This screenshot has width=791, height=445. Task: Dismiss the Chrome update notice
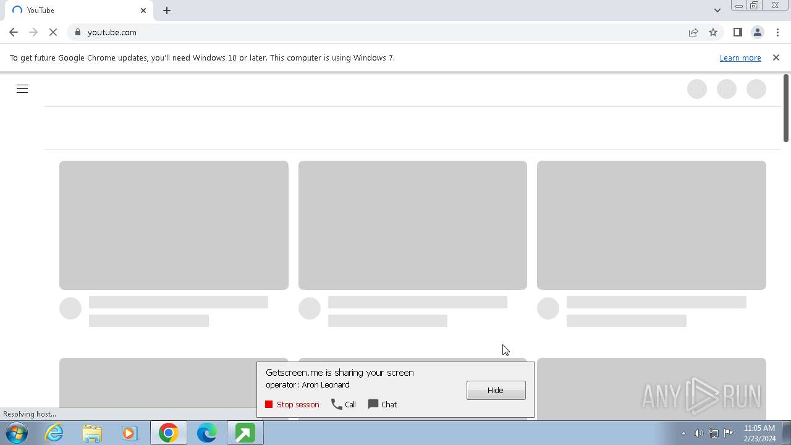point(776,57)
